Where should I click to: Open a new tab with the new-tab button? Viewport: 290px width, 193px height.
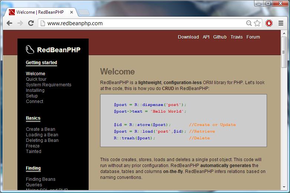(x=84, y=12)
